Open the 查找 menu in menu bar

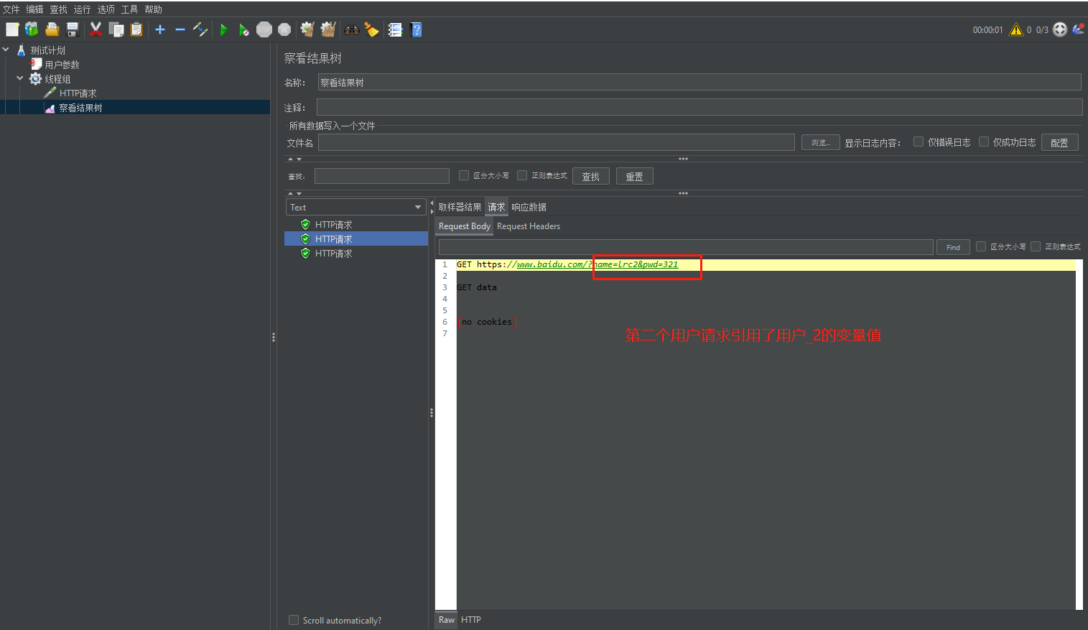point(58,9)
